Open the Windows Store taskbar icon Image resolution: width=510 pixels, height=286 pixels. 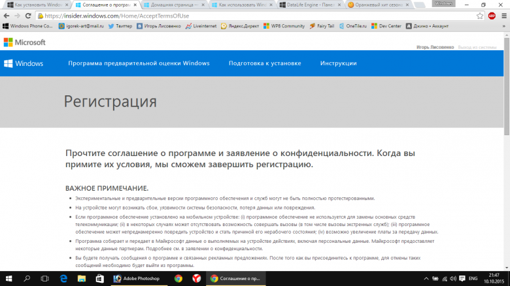tap(99, 279)
